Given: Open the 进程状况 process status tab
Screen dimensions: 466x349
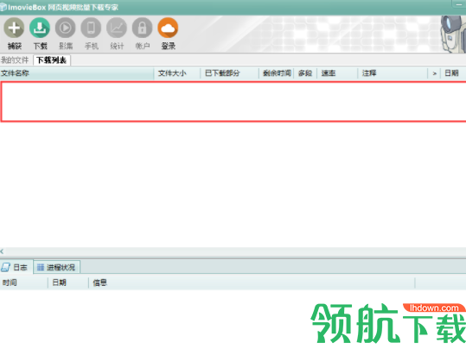Looking at the screenshot, I should 56,267.
